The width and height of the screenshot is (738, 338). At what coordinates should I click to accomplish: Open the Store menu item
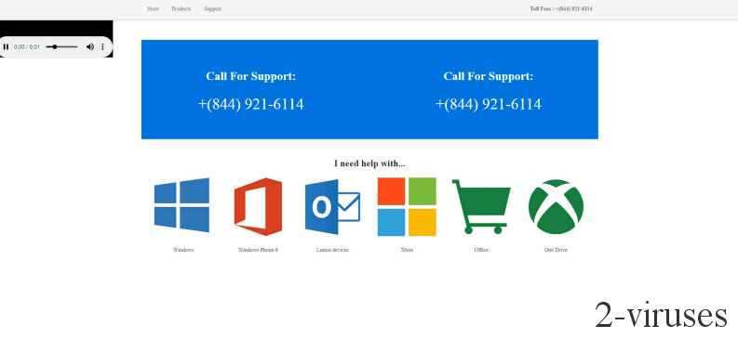(x=153, y=9)
